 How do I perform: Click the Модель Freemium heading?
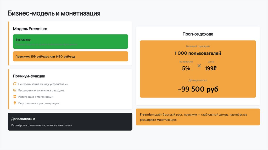coord(30,29)
